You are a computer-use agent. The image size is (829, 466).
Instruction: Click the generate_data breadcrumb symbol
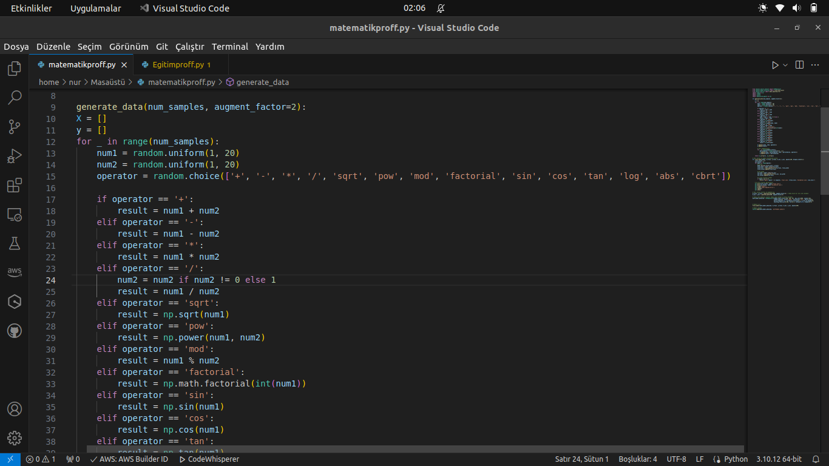click(262, 82)
